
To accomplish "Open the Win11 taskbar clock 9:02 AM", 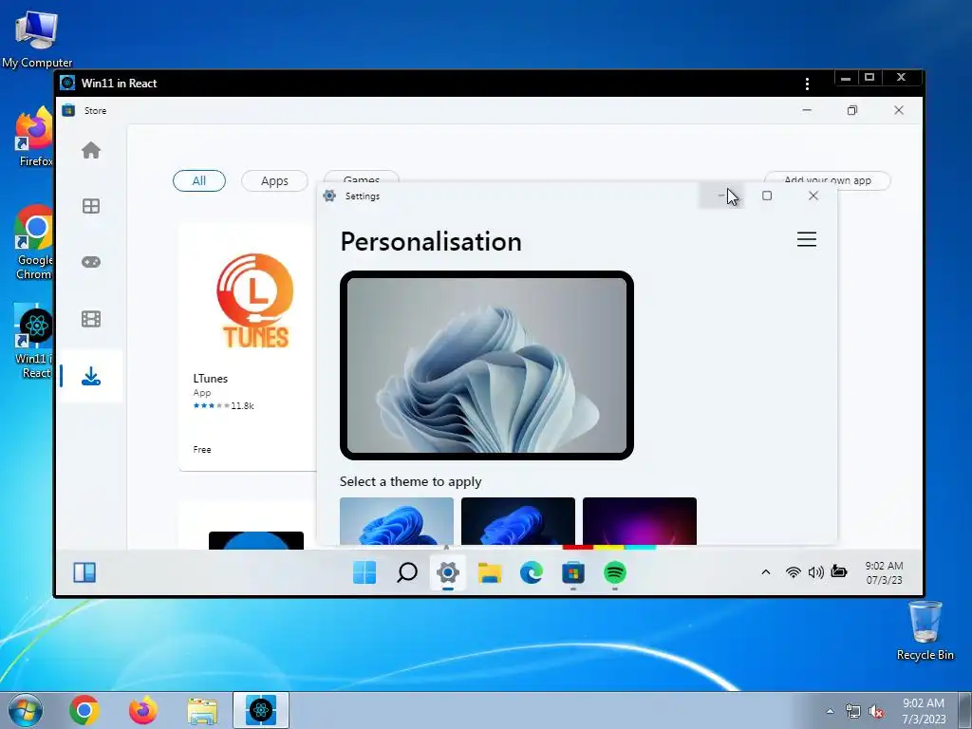I will [x=884, y=572].
